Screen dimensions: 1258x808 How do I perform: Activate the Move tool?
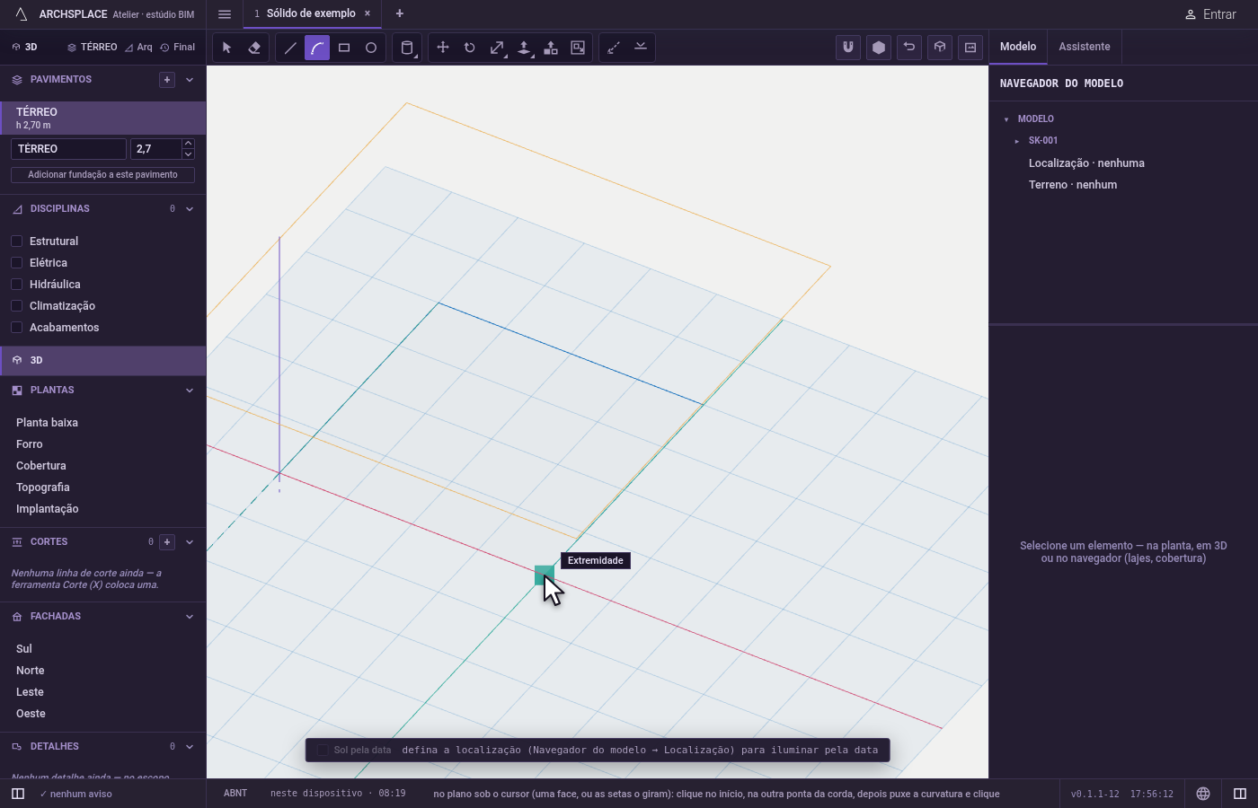click(x=443, y=48)
